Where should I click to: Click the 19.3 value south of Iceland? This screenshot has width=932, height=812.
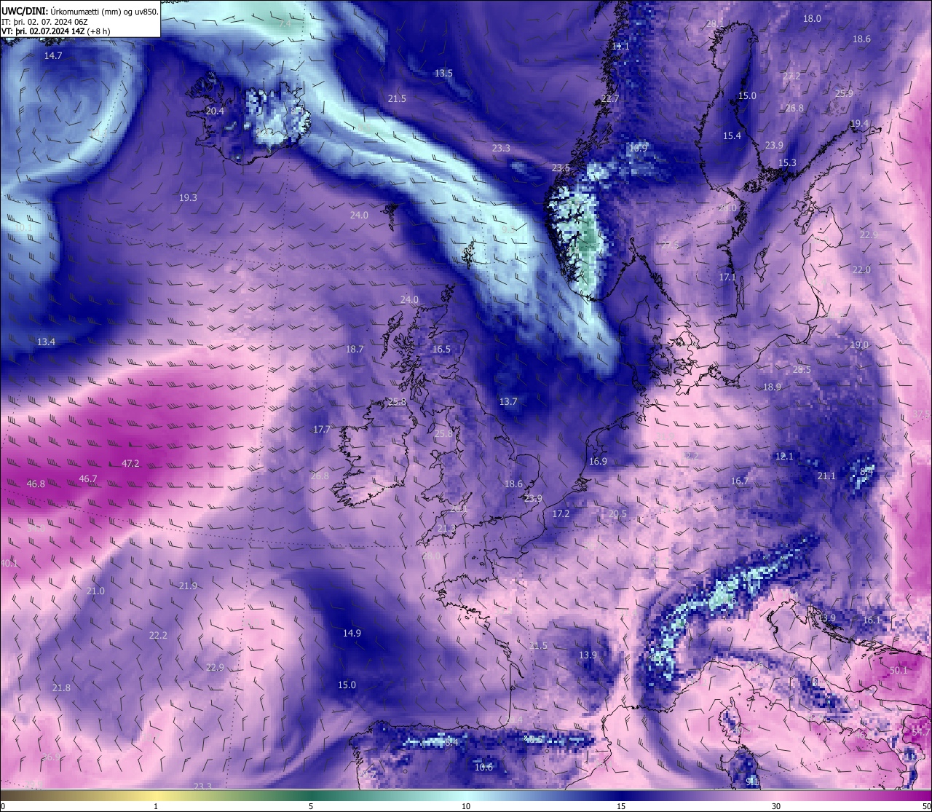[x=188, y=197]
